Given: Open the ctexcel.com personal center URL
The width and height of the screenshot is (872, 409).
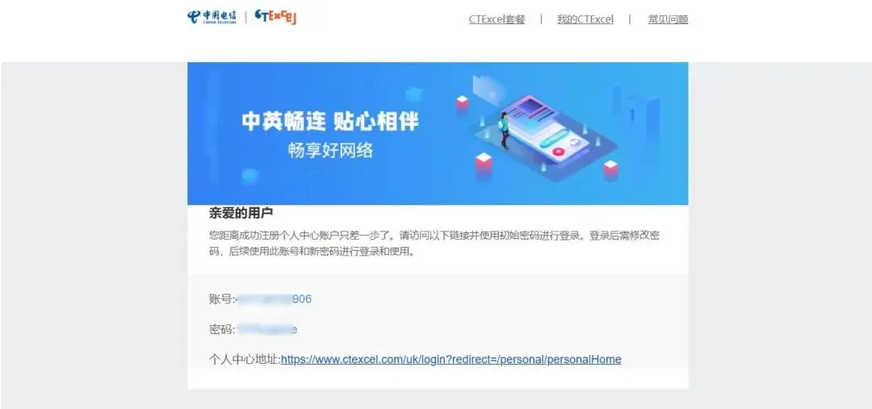Looking at the screenshot, I should [451, 360].
